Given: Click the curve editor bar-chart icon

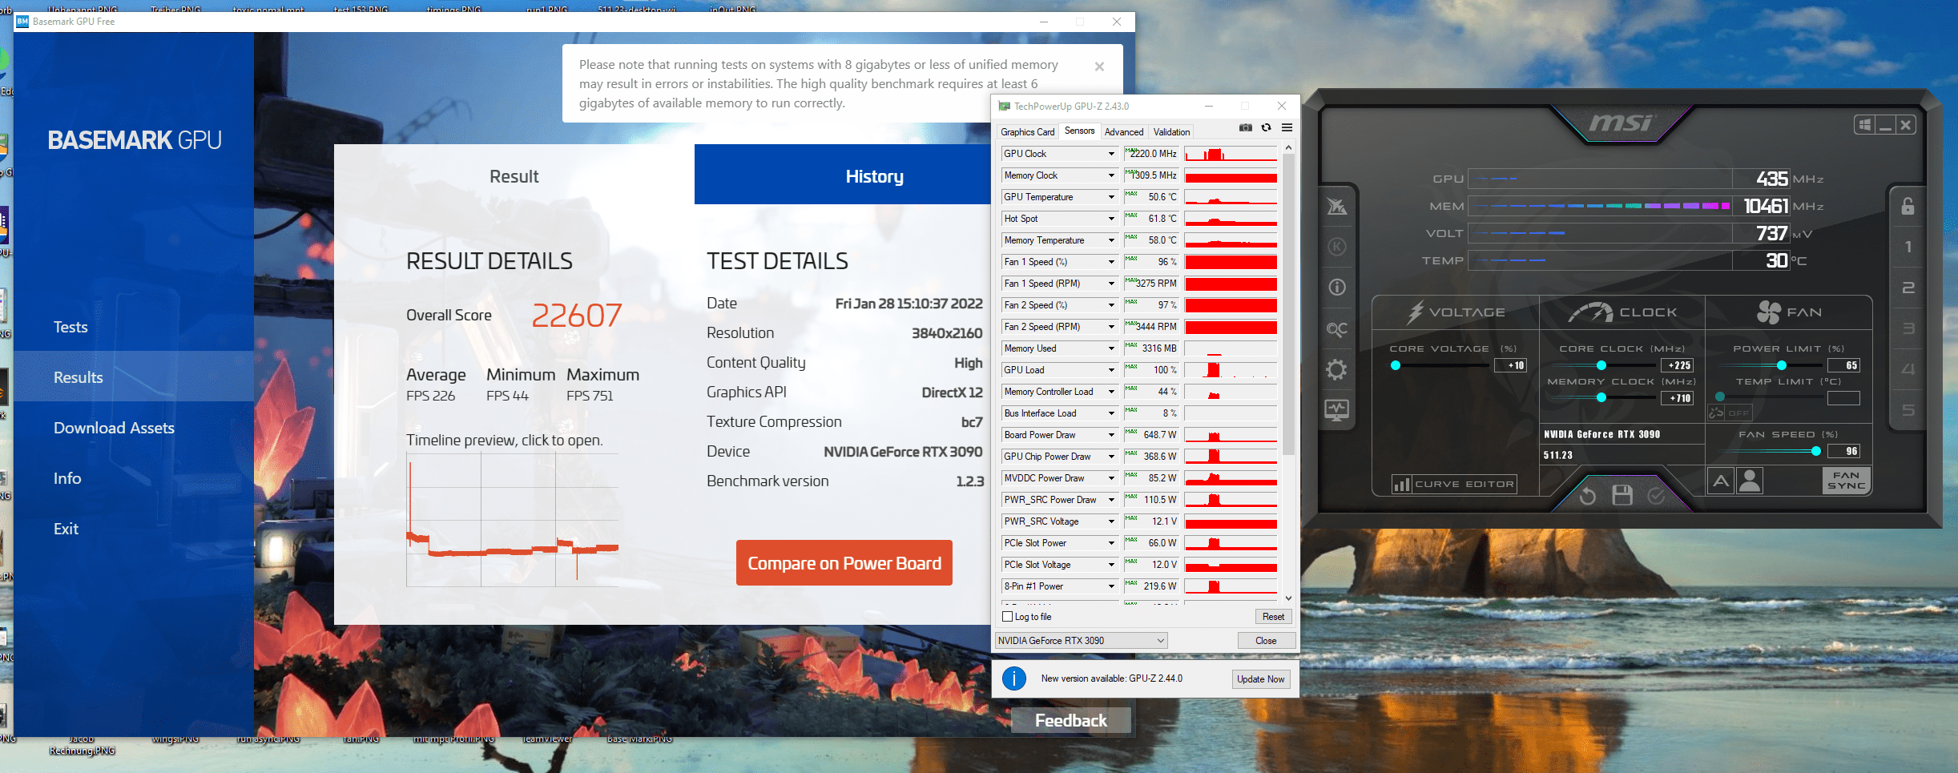Looking at the screenshot, I should click(x=1401, y=484).
